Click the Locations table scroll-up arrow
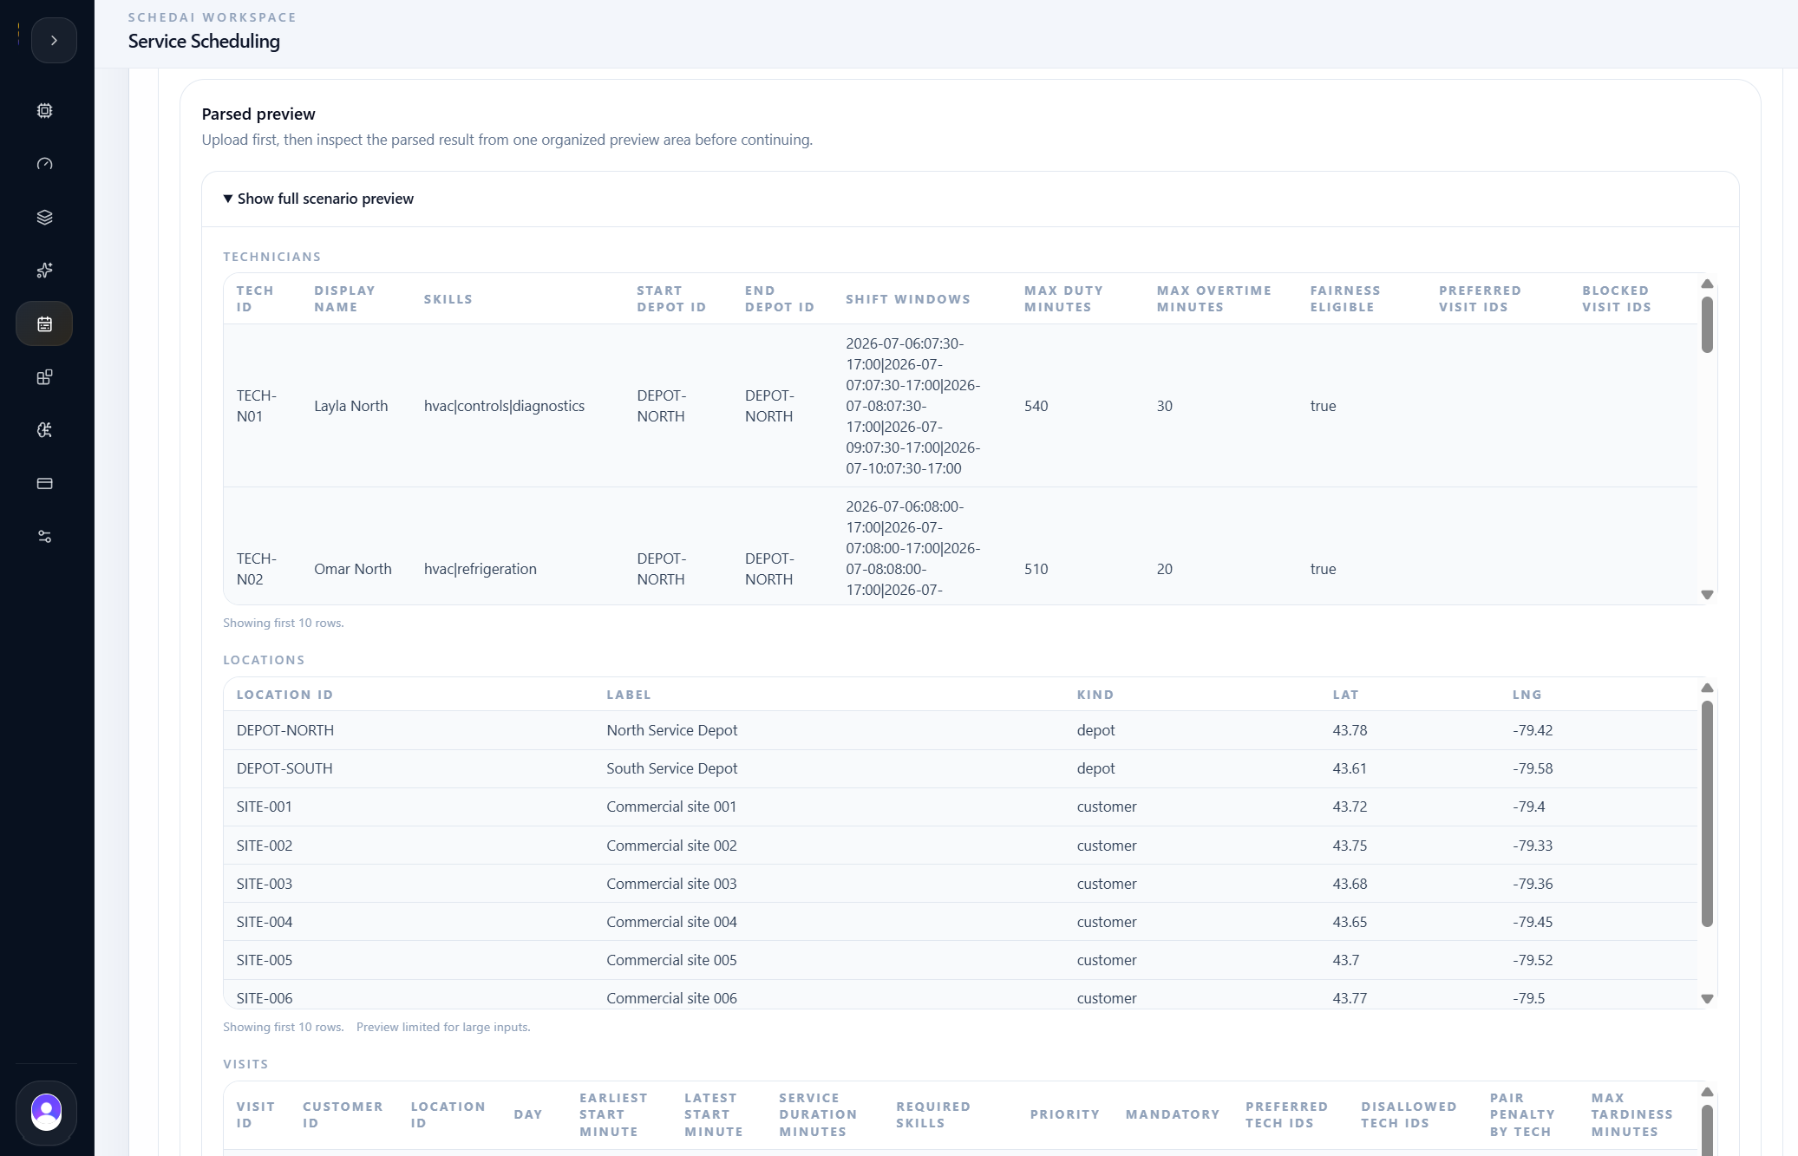The height and width of the screenshot is (1156, 1798). pos(1707,688)
